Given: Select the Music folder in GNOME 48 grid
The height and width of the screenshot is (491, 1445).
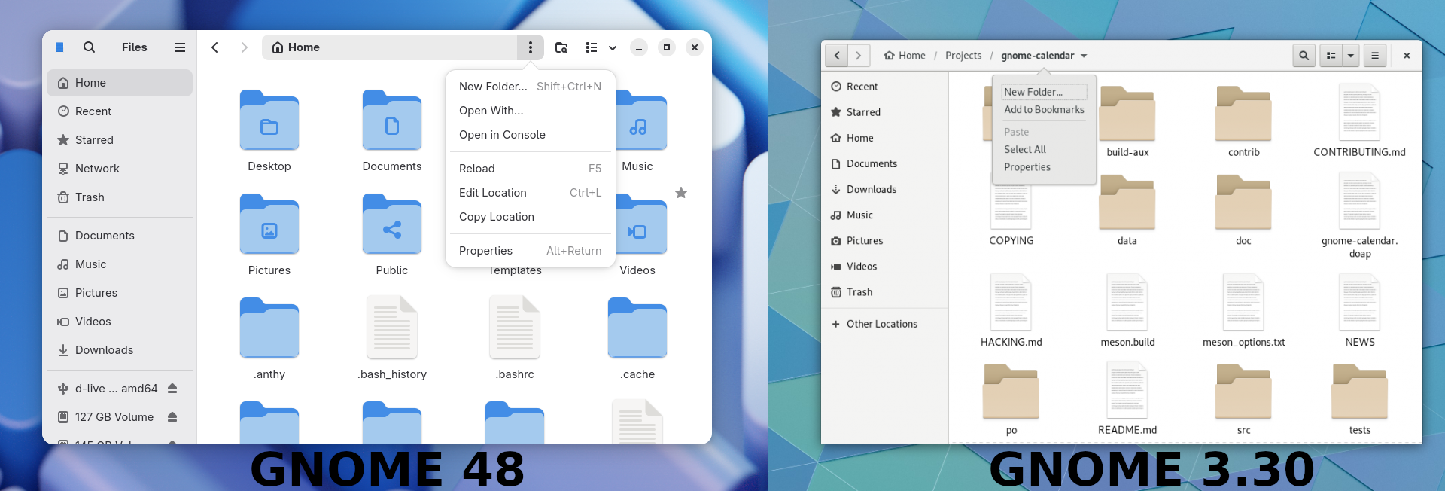Looking at the screenshot, I should (641, 120).
